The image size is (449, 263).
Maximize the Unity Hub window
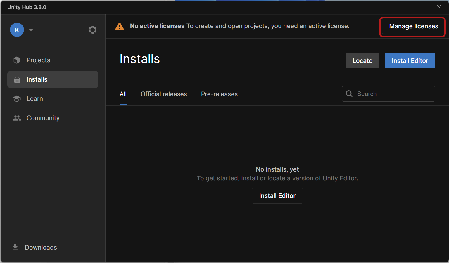(419, 7)
